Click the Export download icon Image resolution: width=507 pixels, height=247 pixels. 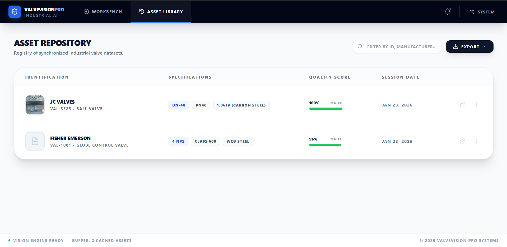coord(455,47)
